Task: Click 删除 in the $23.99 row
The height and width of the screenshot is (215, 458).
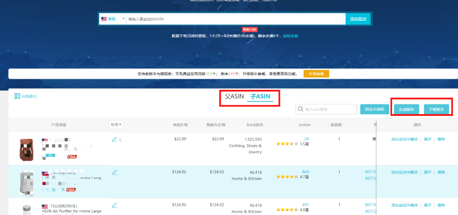Action: pos(441,140)
